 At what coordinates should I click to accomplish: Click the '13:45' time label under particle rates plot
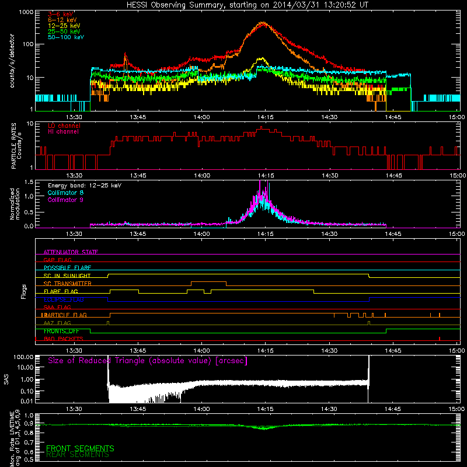pyautogui.click(x=138, y=176)
